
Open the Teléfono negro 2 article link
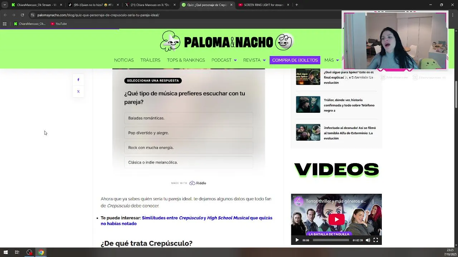(x=349, y=105)
